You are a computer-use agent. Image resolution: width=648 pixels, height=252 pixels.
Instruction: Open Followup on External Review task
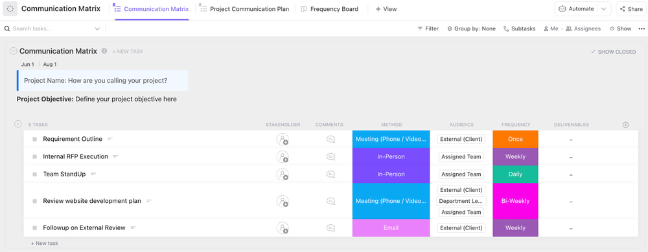(84, 227)
